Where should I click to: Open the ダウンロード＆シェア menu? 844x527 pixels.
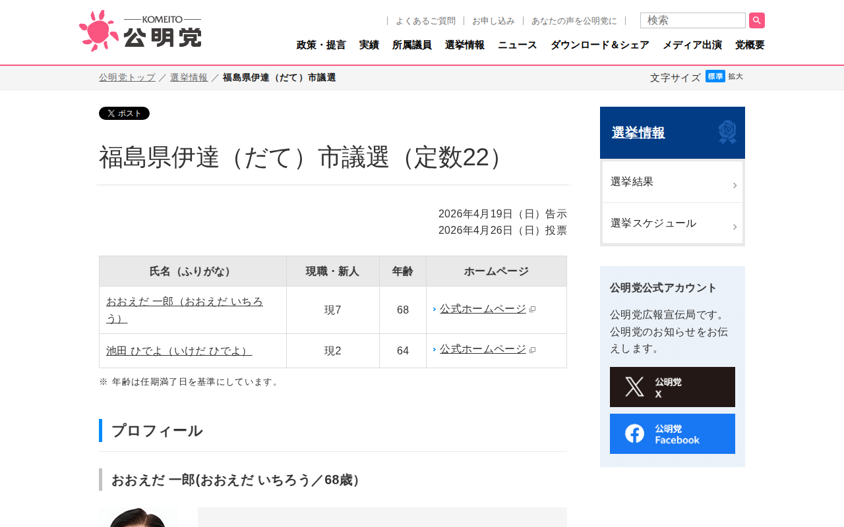coord(600,45)
